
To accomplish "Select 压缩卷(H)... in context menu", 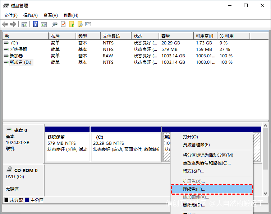I will click(x=212, y=189).
